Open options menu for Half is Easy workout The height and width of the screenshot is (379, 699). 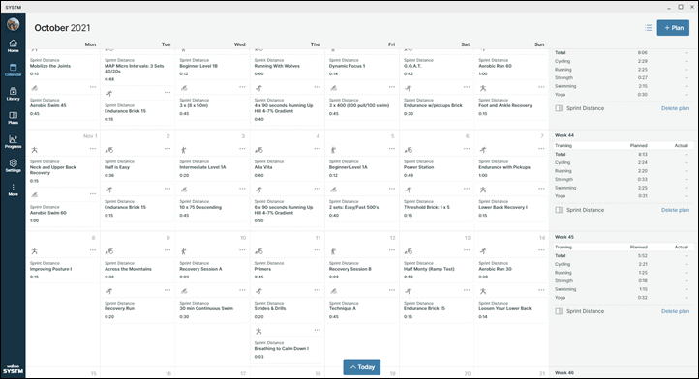(x=167, y=148)
